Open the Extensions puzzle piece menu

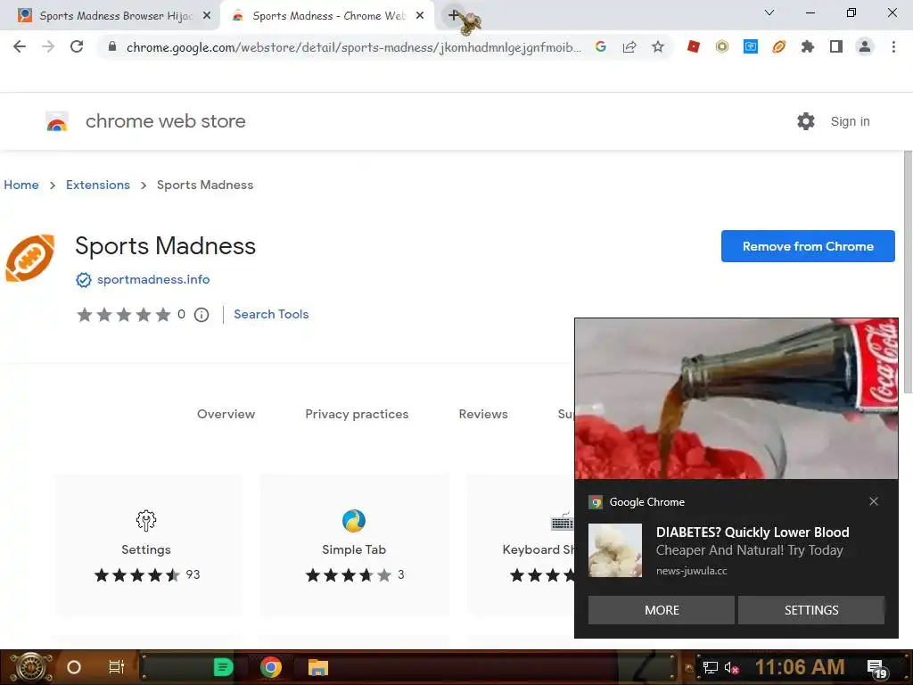click(808, 46)
